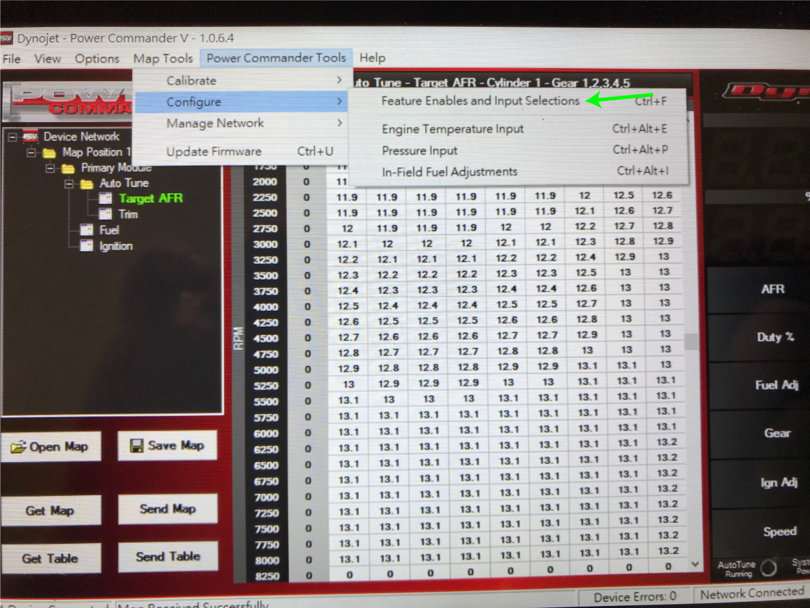The width and height of the screenshot is (810, 608).
Task: Click the Auto Tune folder icon
Action: pos(86,183)
